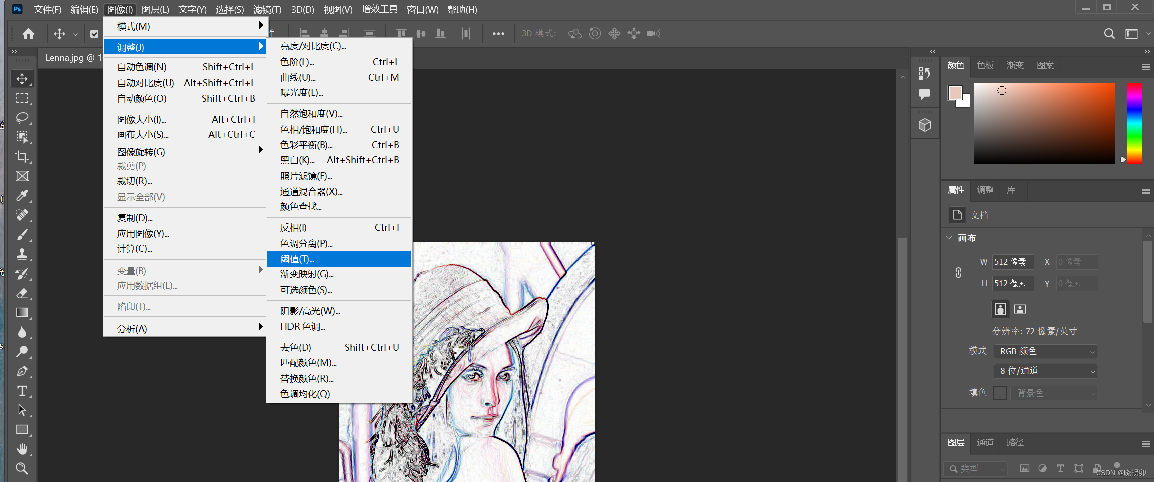
Task: Filter layers by type (T) layers
Action: tap(1060, 468)
